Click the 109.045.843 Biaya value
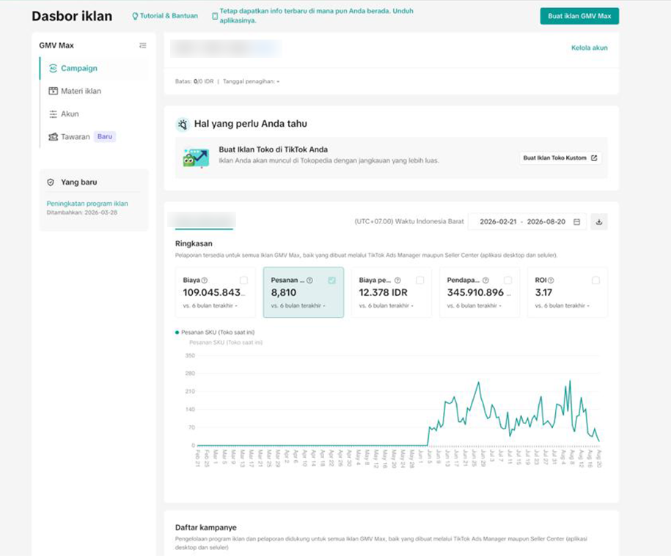 tap(214, 293)
